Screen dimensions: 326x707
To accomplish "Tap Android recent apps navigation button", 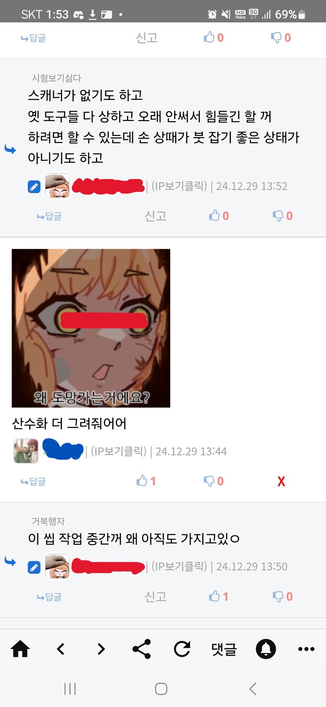I will coord(70,689).
